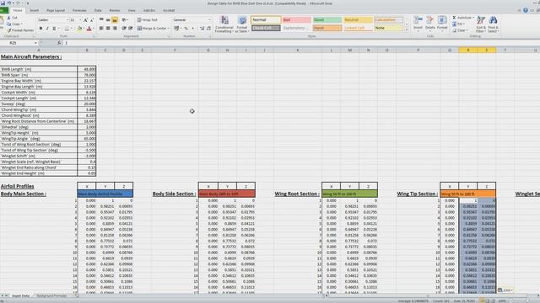Click the Paste Options smart tag
The image size is (540, 303).
(x=505, y=290)
